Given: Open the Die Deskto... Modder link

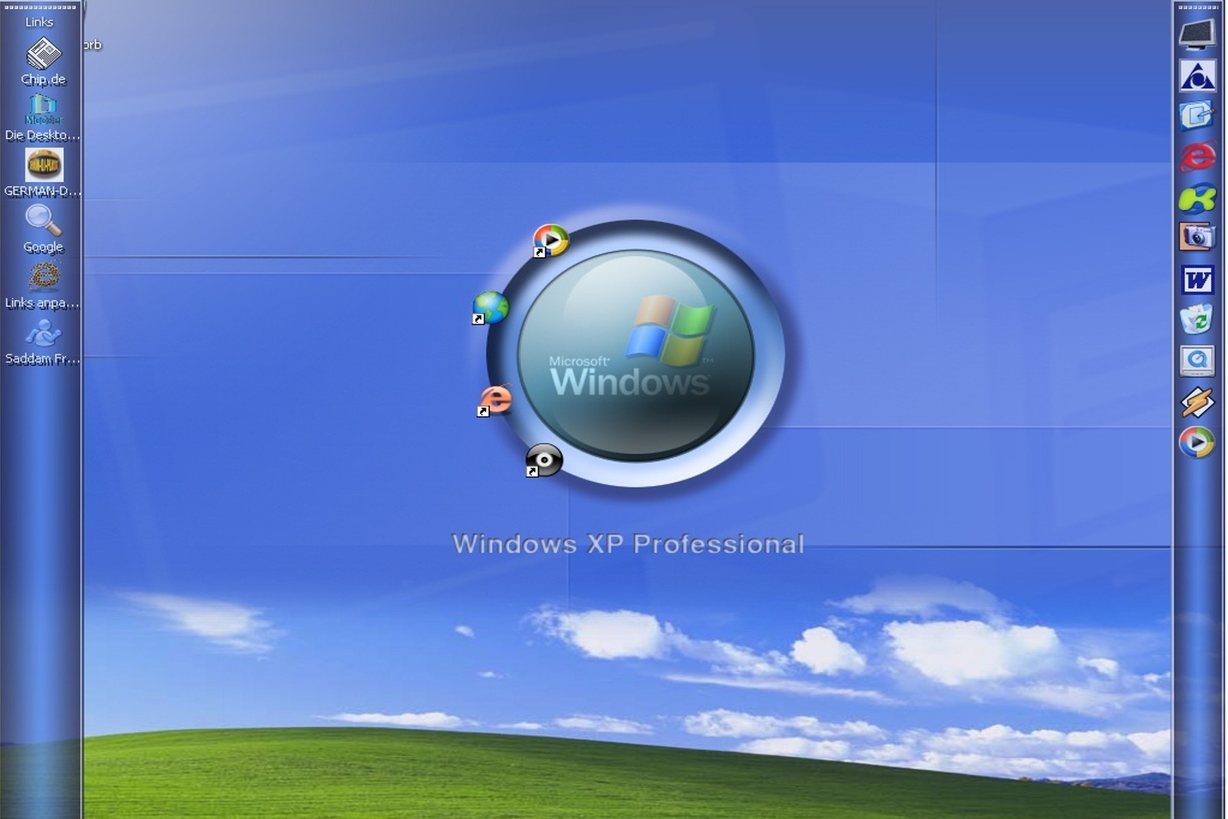Looking at the screenshot, I should point(43,109).
